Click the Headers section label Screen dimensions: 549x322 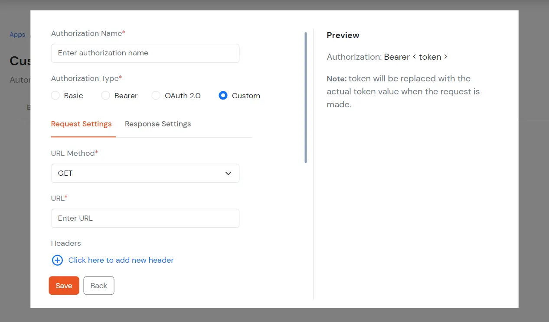click(66, 243)
